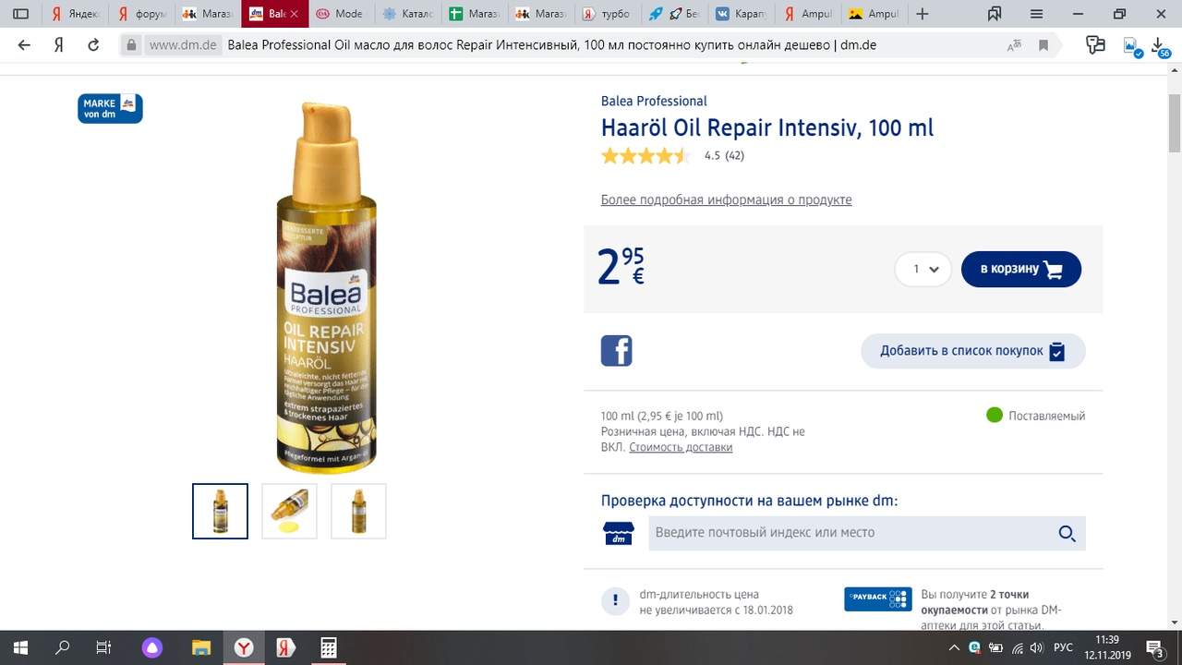The height and width of the screenshot is (665, 1182).
Task: Open Calculator from the taskbar
Action: 328,647
